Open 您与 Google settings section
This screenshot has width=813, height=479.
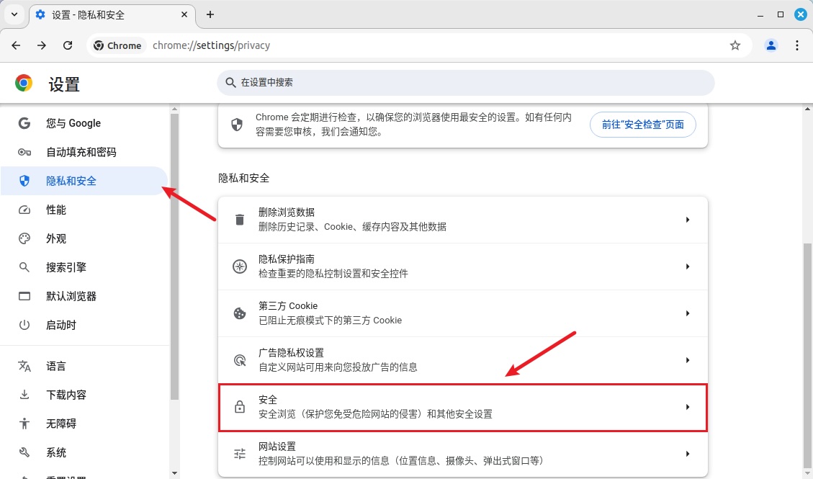pyautogui.click(x=84, y=123)
